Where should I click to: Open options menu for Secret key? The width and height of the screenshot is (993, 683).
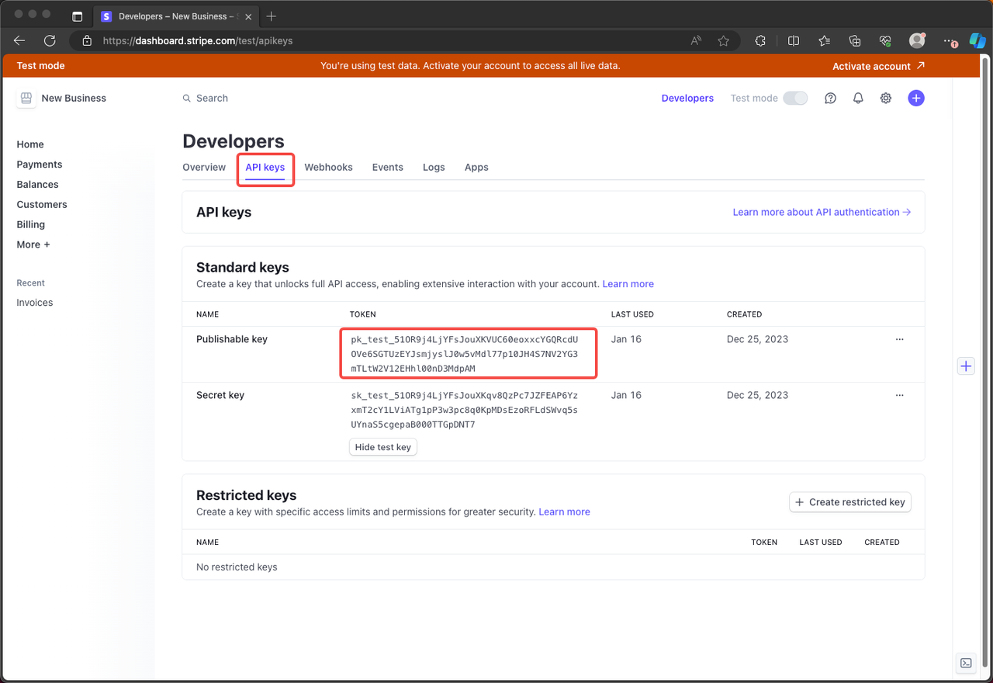[x=900, y=395]
